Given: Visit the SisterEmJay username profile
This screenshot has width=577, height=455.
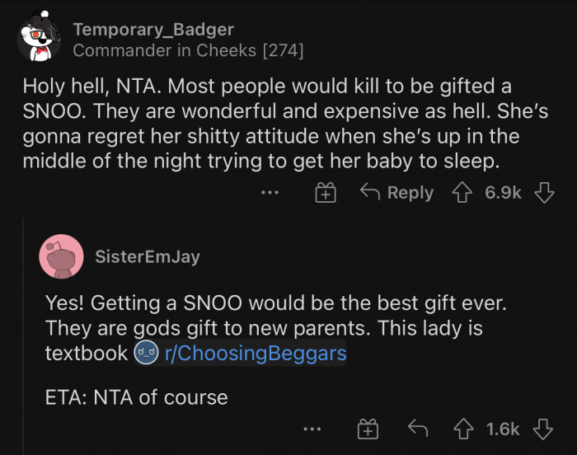Looking at the screenshot, I should pos(148,256).
